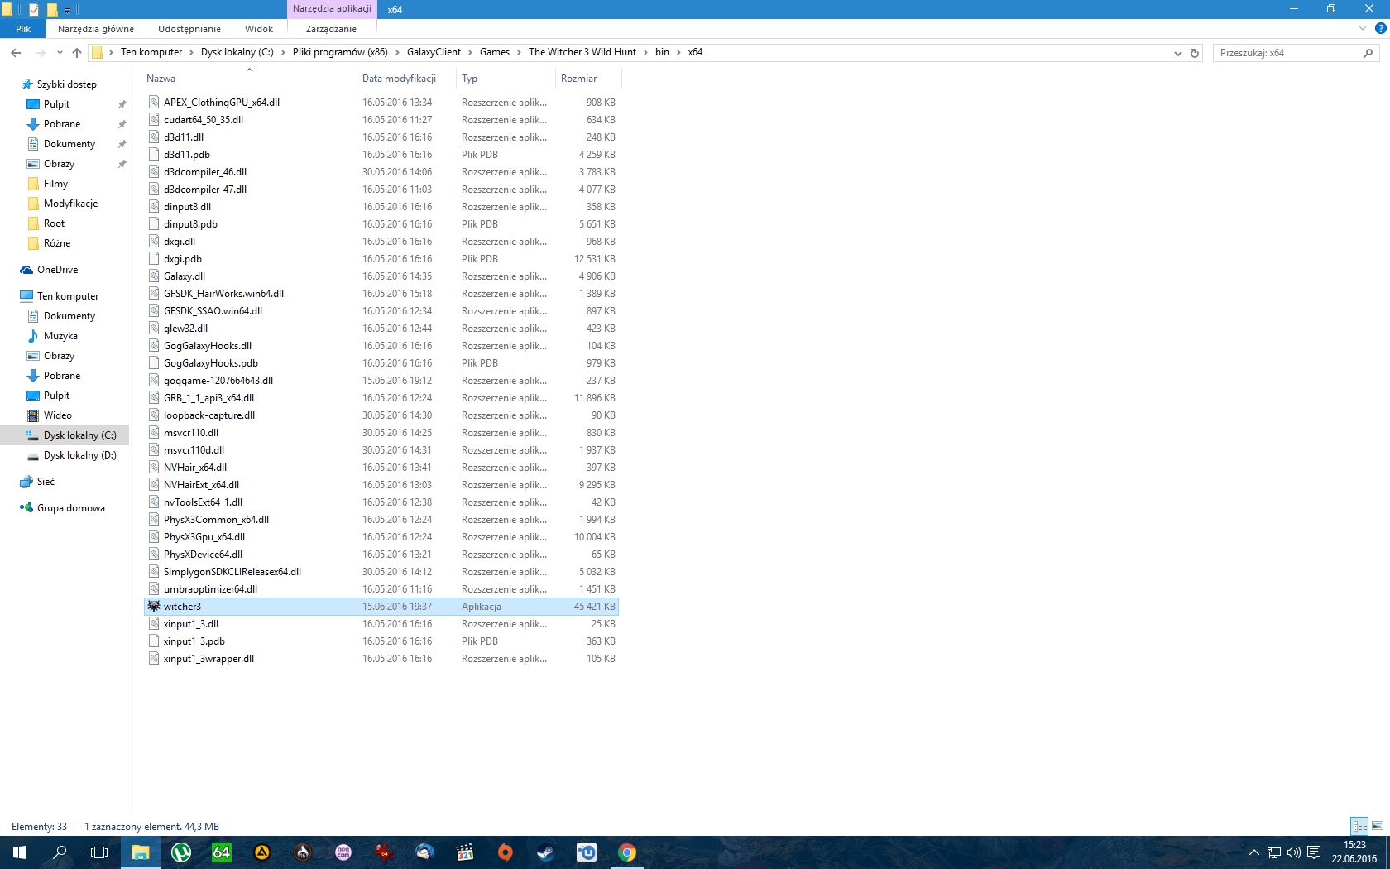
Task: Open Pobrane under Szybki dostęp
Action: [62, 124]
